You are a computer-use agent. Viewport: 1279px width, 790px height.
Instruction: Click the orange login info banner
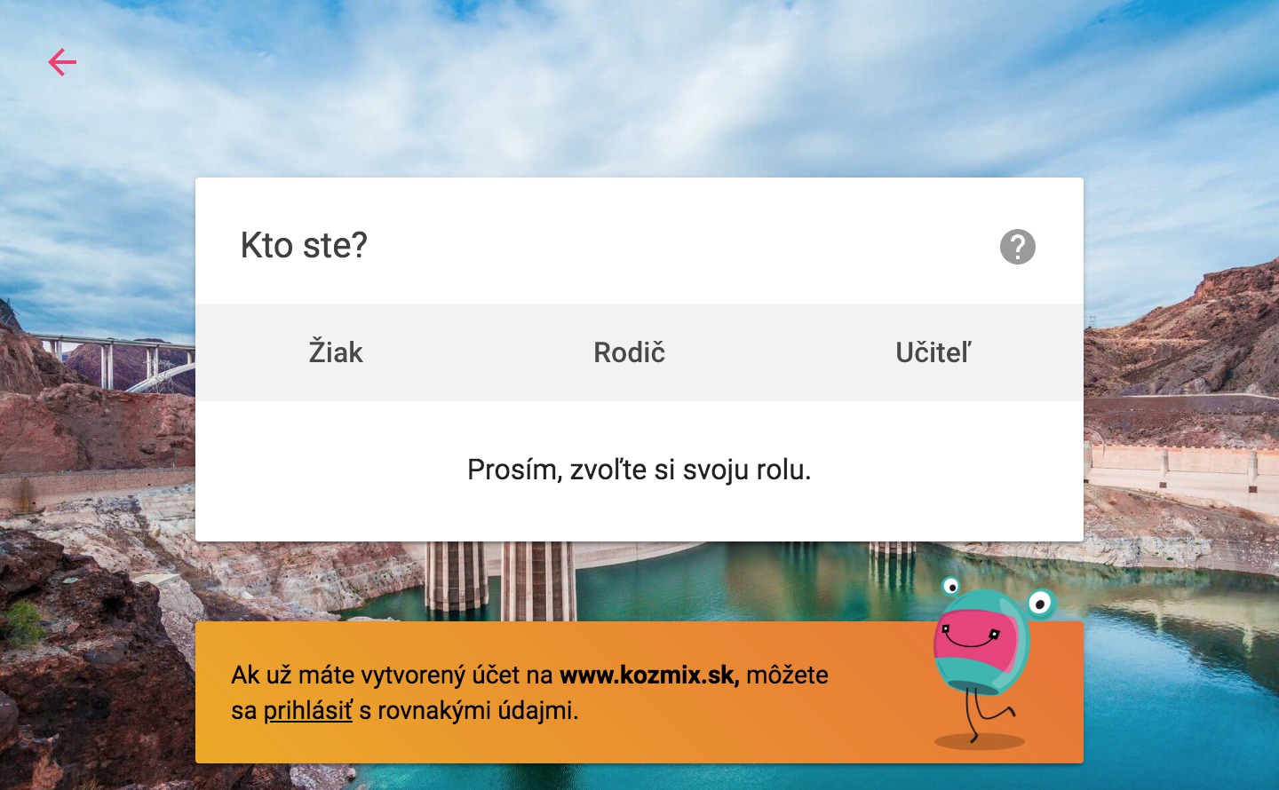click(x=639, y=692)
